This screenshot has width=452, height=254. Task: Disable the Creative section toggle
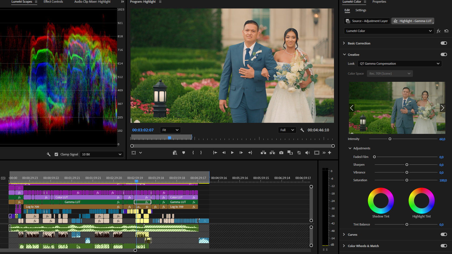pos(444,54)
